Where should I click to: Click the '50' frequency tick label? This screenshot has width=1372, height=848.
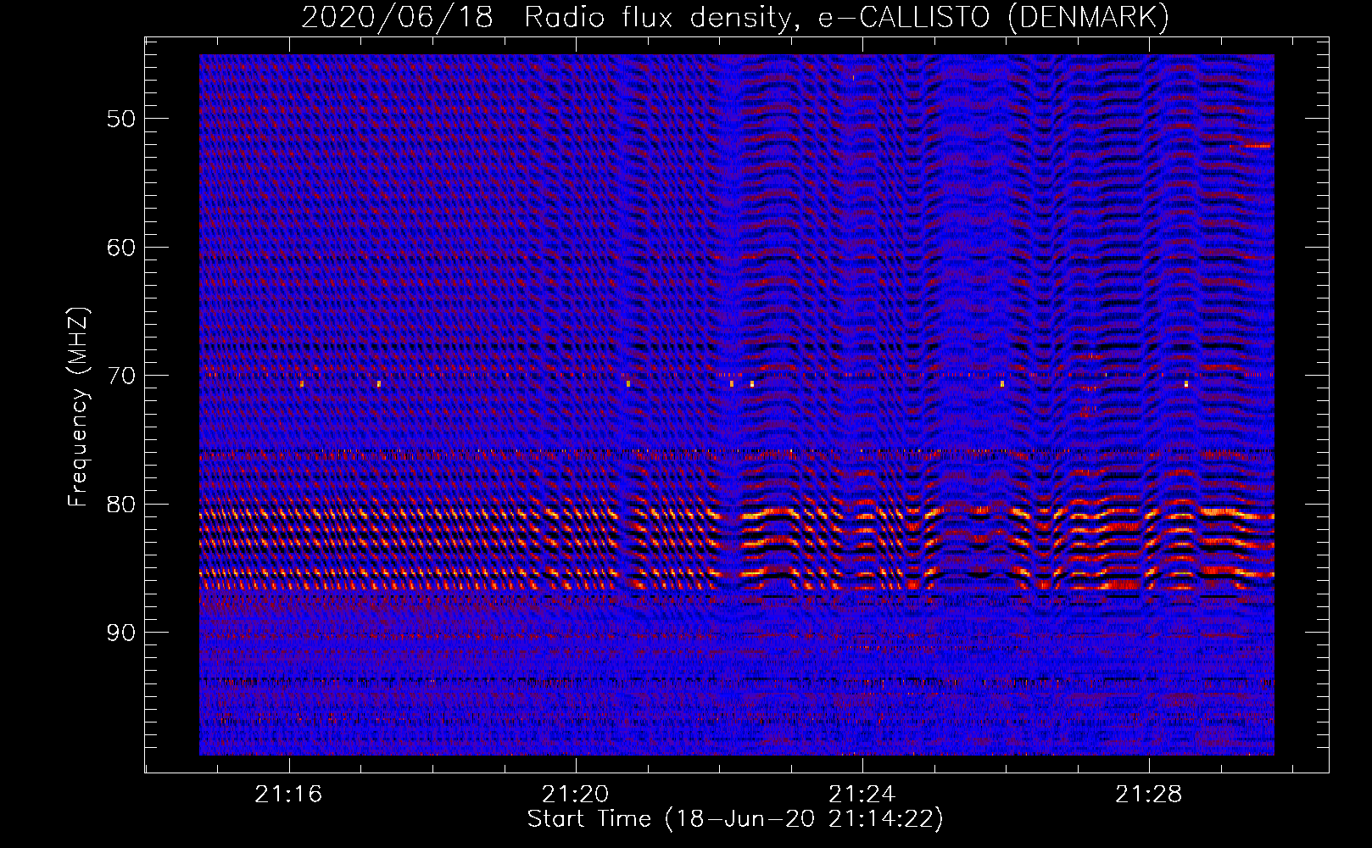click(121, 119)
